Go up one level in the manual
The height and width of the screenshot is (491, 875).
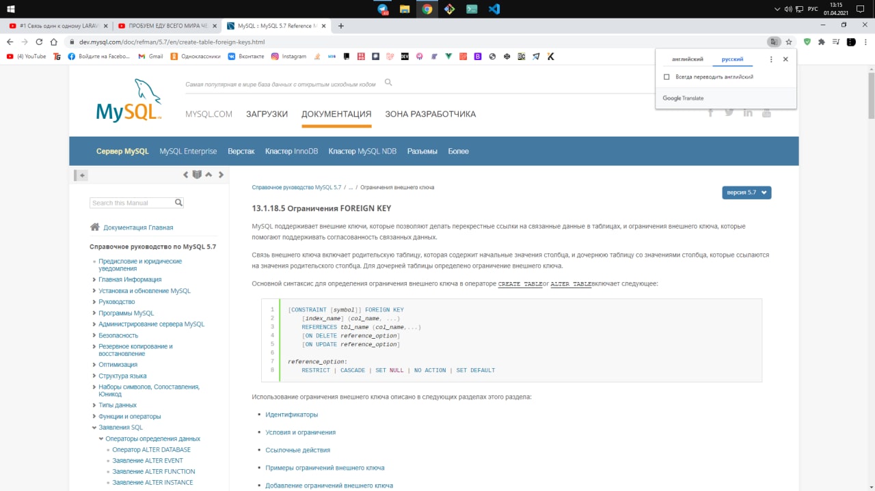pyautogui.click(x=208, y=175)
